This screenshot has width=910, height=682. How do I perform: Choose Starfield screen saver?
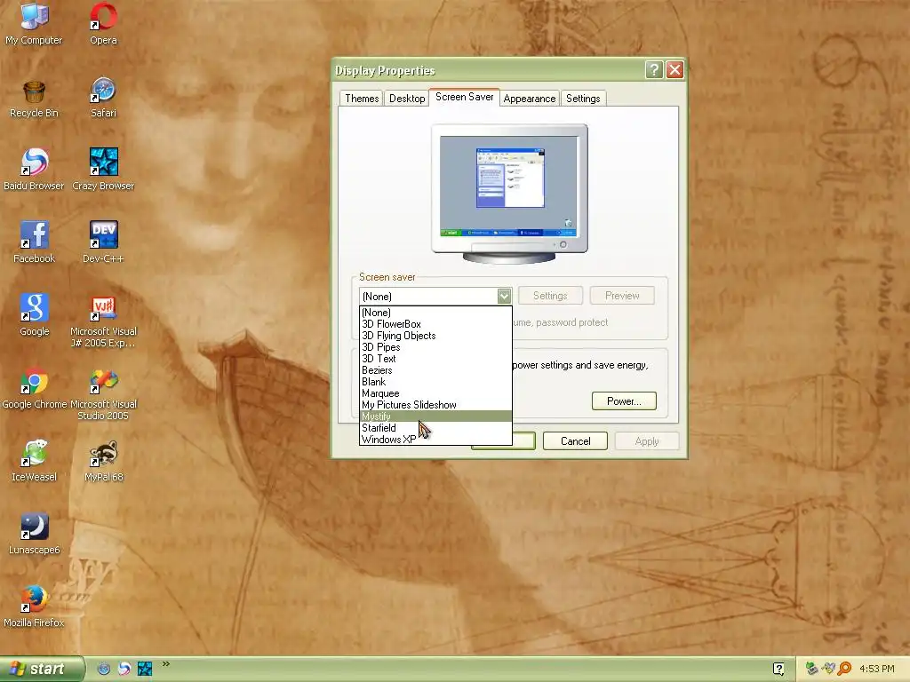[435, 428]
